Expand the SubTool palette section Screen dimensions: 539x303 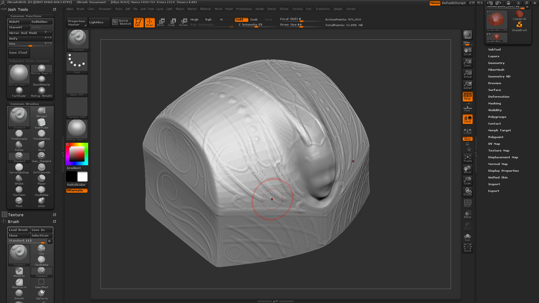coord(494,49)
